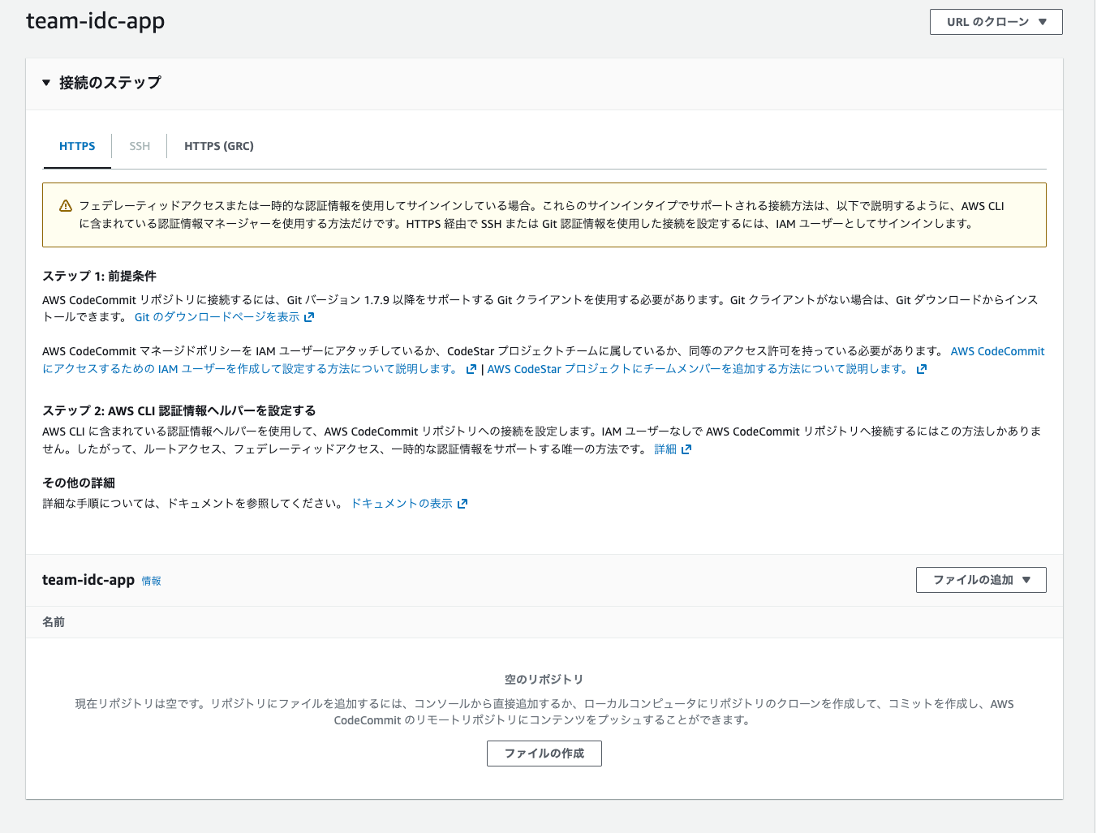
Task: Click external-link icon next to 詳細
Action: (x=686, y=449)
